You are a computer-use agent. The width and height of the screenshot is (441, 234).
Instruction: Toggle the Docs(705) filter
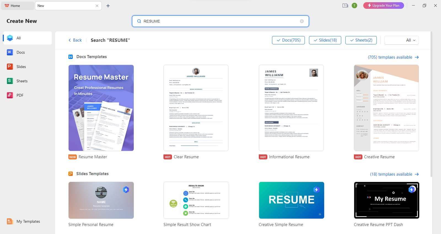click(x=288, y=40)
